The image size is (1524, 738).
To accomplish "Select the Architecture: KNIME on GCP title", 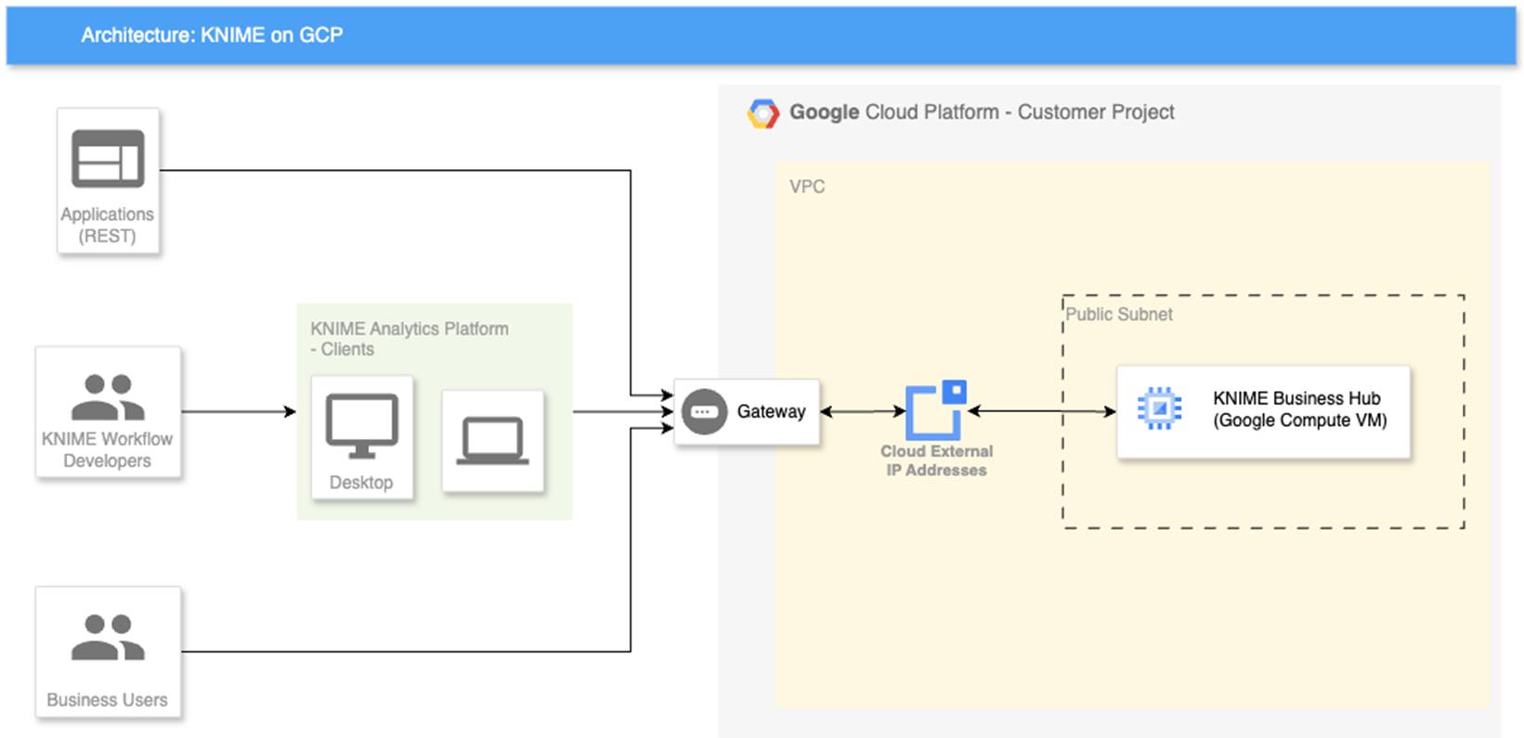I will tap(212, 35).
